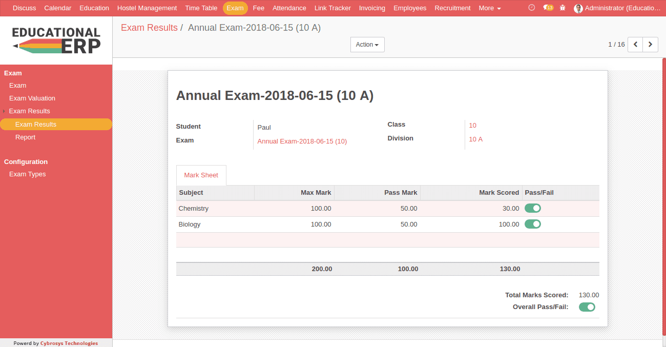The image size is (666, 347).
Task: Sort by Mark Scored column header
Action: pos(471,193)
